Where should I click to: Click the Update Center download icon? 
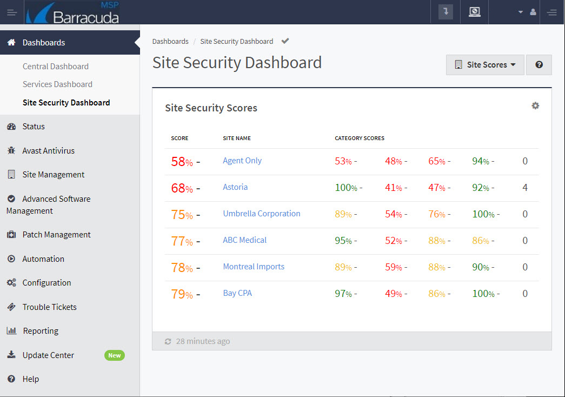pyautogui.click(x=11, y=355)
